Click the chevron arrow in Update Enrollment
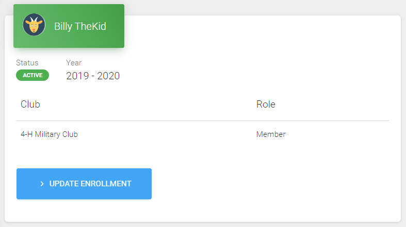Viewport: 406px width, 227px height. point(42,184)
